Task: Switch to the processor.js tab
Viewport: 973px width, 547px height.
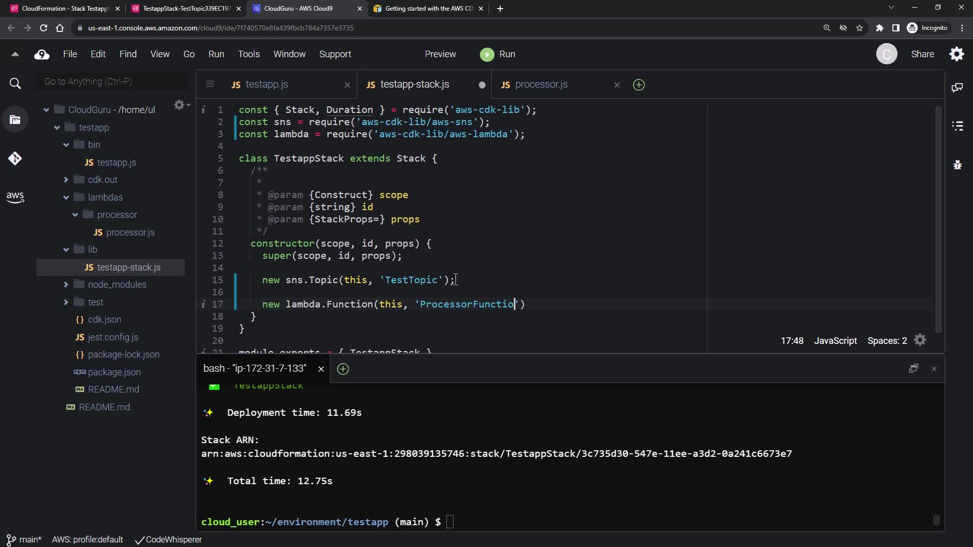Action: 541,85
